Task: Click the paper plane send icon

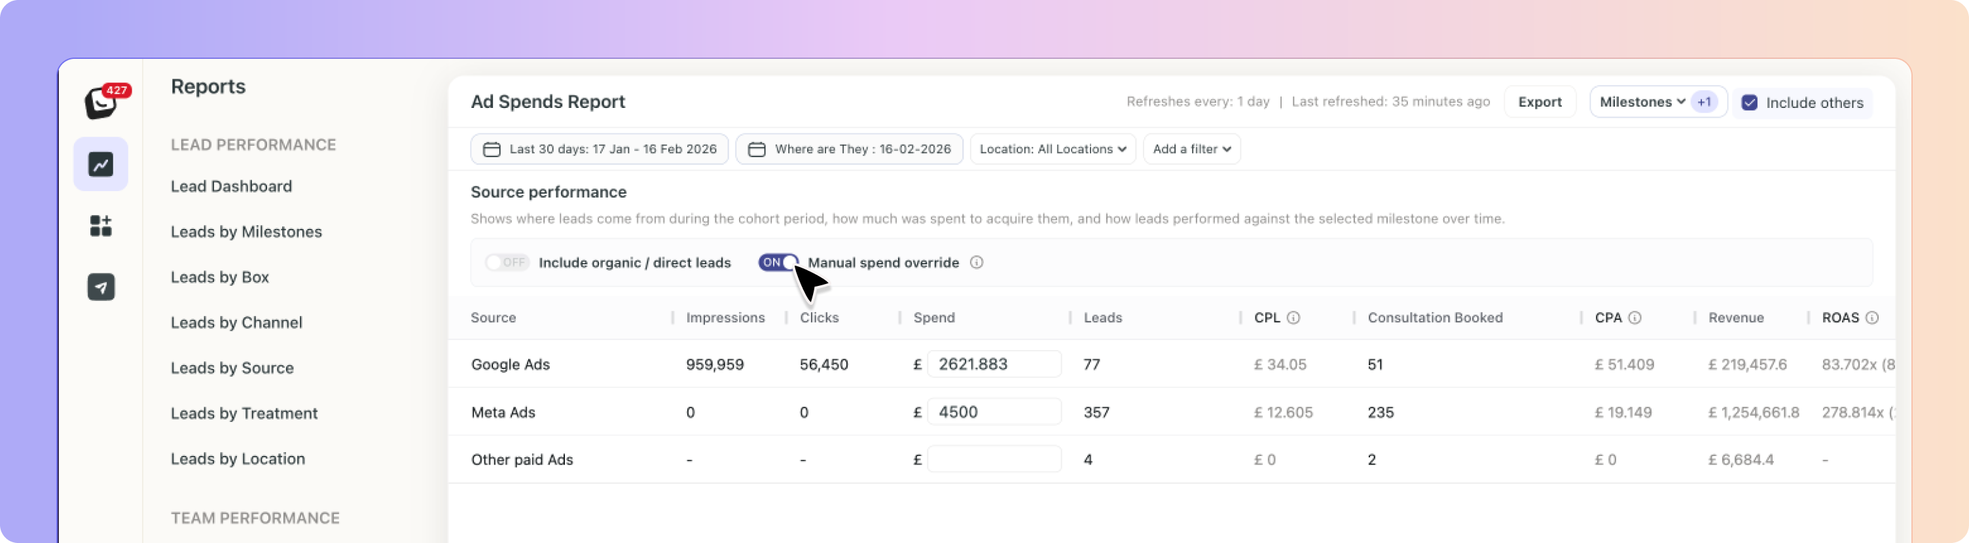Action: (x=101, y=287)
